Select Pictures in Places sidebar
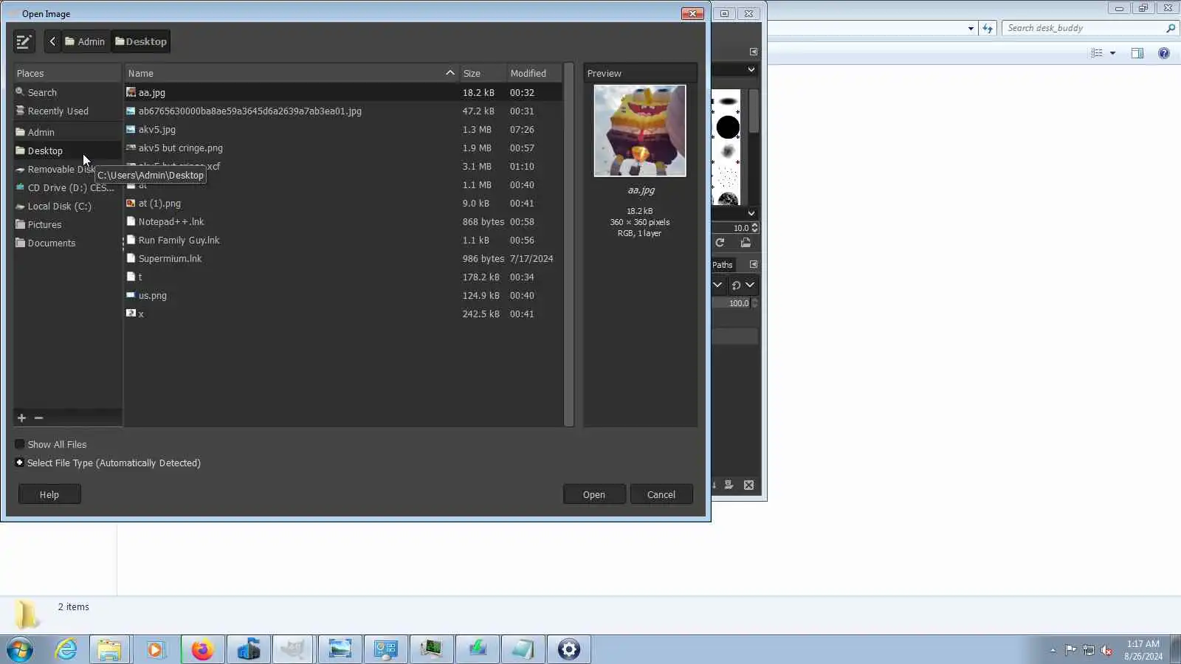The height and width of the screenshot is (664, 1181). click(67, 225)
